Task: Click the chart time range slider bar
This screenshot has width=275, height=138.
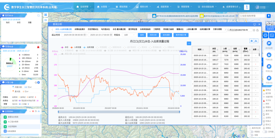Action: point(119,112)
